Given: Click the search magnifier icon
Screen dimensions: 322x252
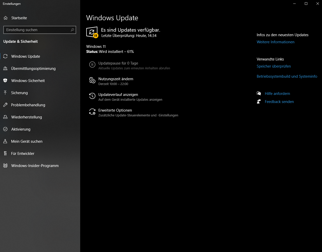Looking at the screenshot, I should click(72, 30).
